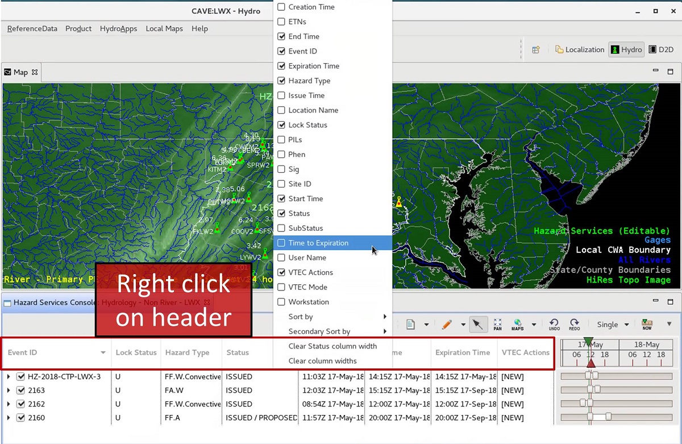Open the product document dropdown arrow

click(426, 325)
